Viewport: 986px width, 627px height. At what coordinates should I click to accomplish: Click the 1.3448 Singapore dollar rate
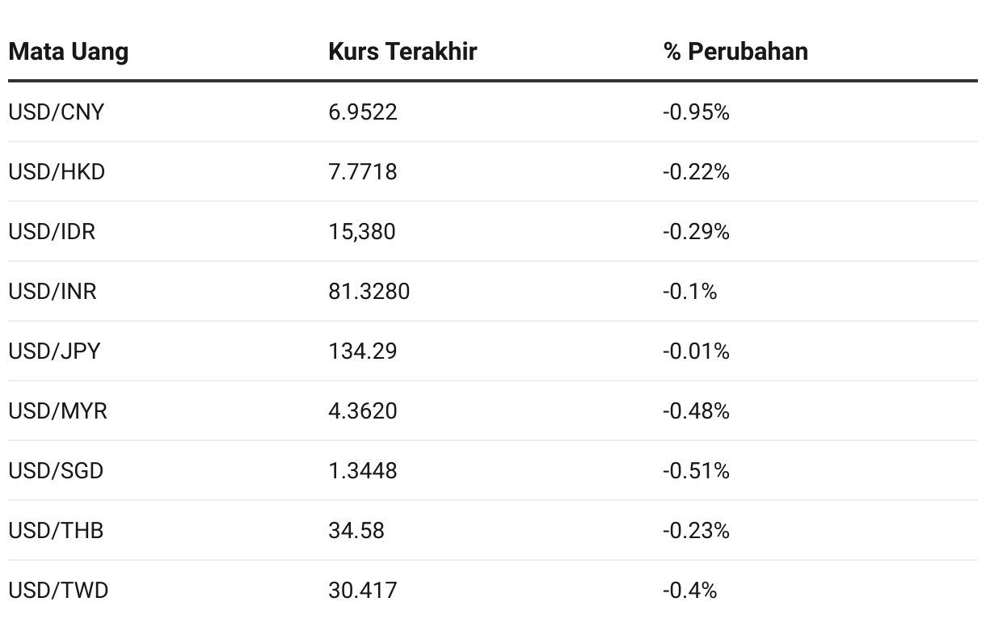pos(363,470)
